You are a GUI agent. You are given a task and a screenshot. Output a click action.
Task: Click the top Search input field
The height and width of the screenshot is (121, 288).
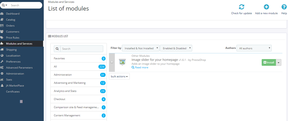(25, 5)
